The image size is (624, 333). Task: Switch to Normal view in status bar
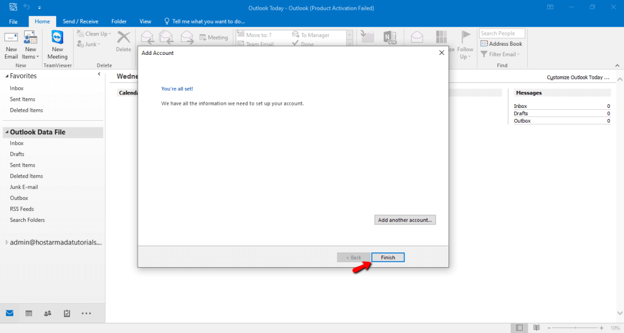(x=519, y=328)
